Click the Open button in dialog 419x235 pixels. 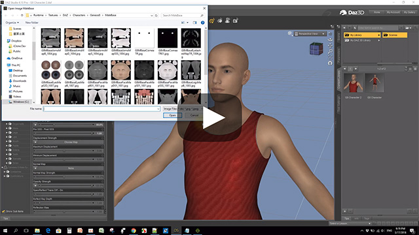coord(172,116)
